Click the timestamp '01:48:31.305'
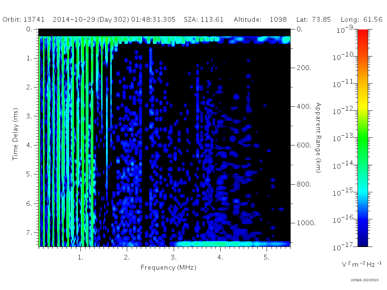Image resolution: width=387 pixels, height=290 pixels. pos(153,19)
